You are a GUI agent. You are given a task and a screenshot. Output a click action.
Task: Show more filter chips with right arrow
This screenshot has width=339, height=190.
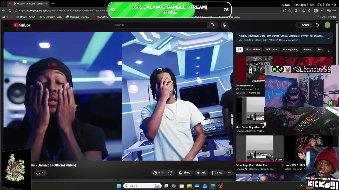[328, 50]
